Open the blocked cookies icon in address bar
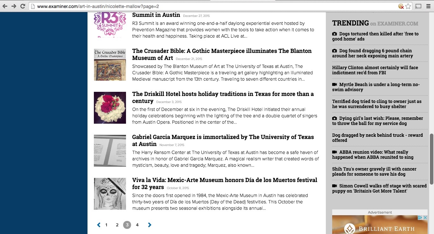 (401, 6)
